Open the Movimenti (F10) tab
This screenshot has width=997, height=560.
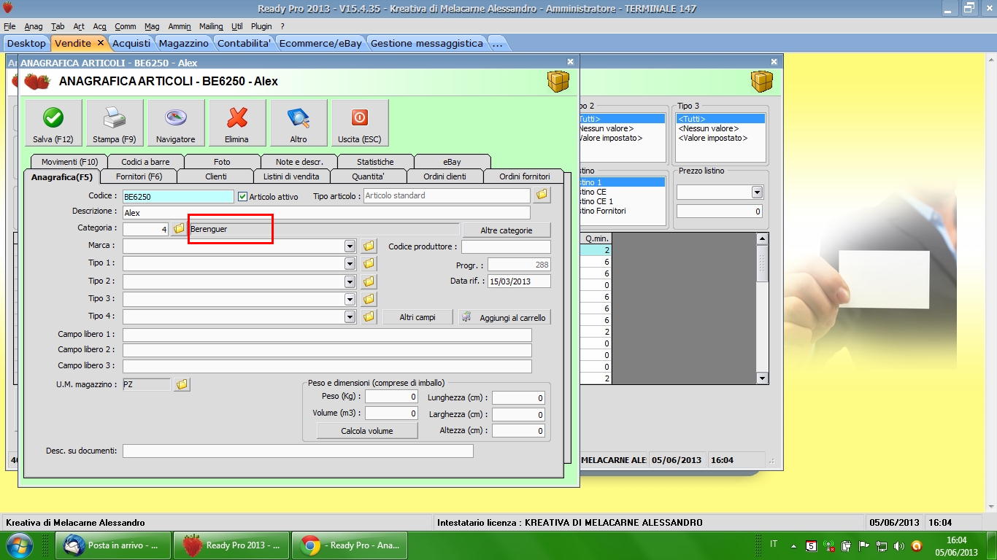point(69,162)
